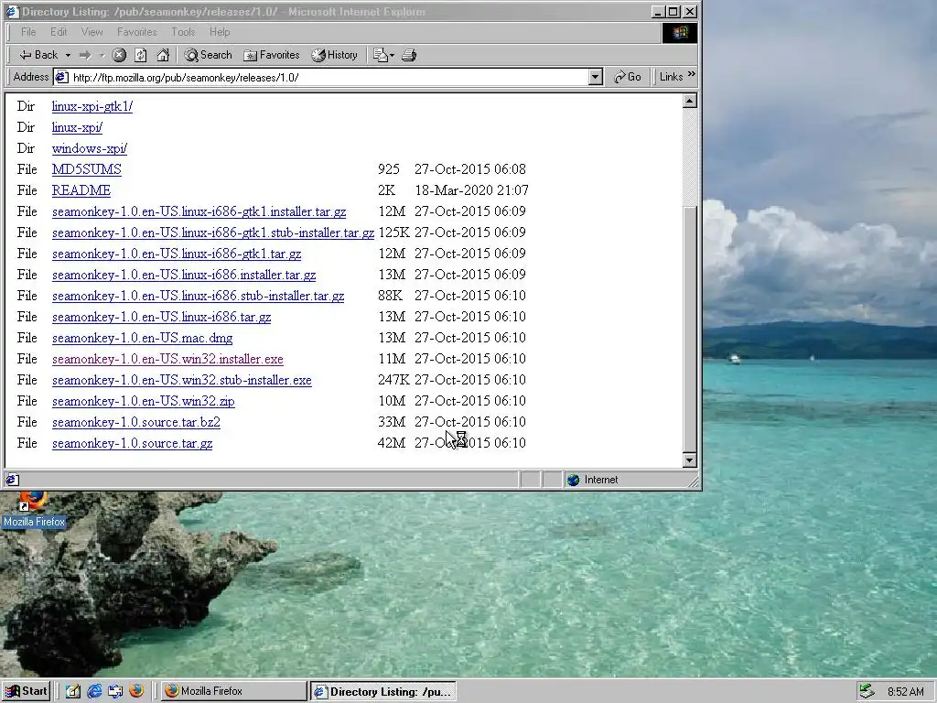Image resolution: width=937 pixels, height=703 pixels.
Task: Download seamonkey-1.0.en-US.win32.installer.exe
Action: click(x=167, y=359)
